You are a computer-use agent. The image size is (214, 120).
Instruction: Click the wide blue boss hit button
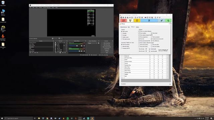pyautogui.click(x=149, y=21)
